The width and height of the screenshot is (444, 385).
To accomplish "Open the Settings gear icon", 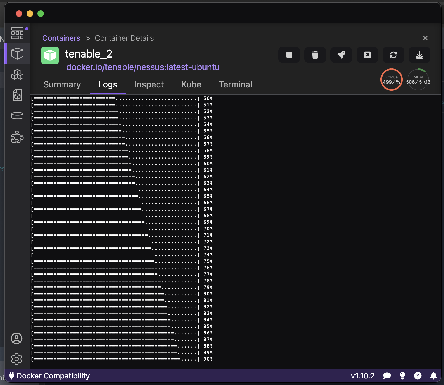I will [17, 359].
